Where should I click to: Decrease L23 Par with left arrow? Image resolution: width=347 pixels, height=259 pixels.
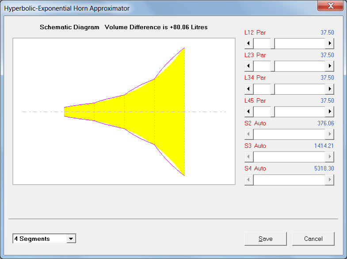pos(249,66)
